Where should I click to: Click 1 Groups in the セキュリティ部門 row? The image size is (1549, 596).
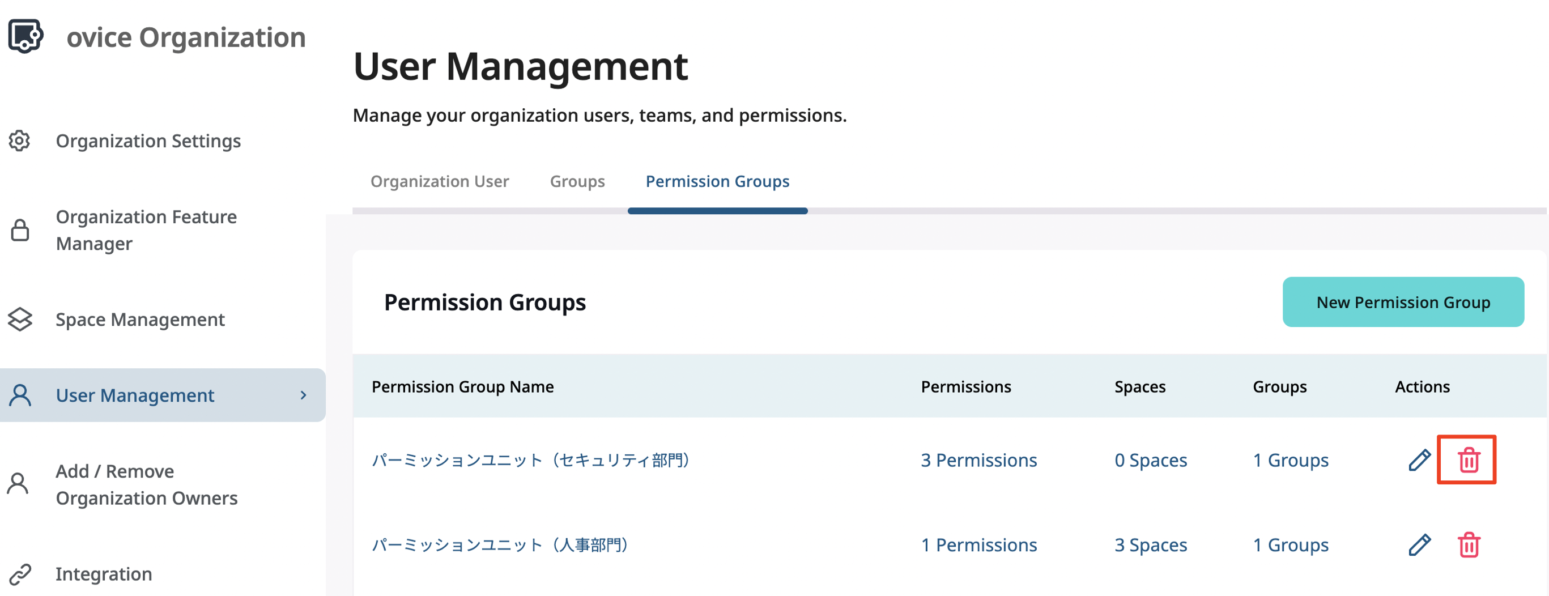(x=1291, y=460)
